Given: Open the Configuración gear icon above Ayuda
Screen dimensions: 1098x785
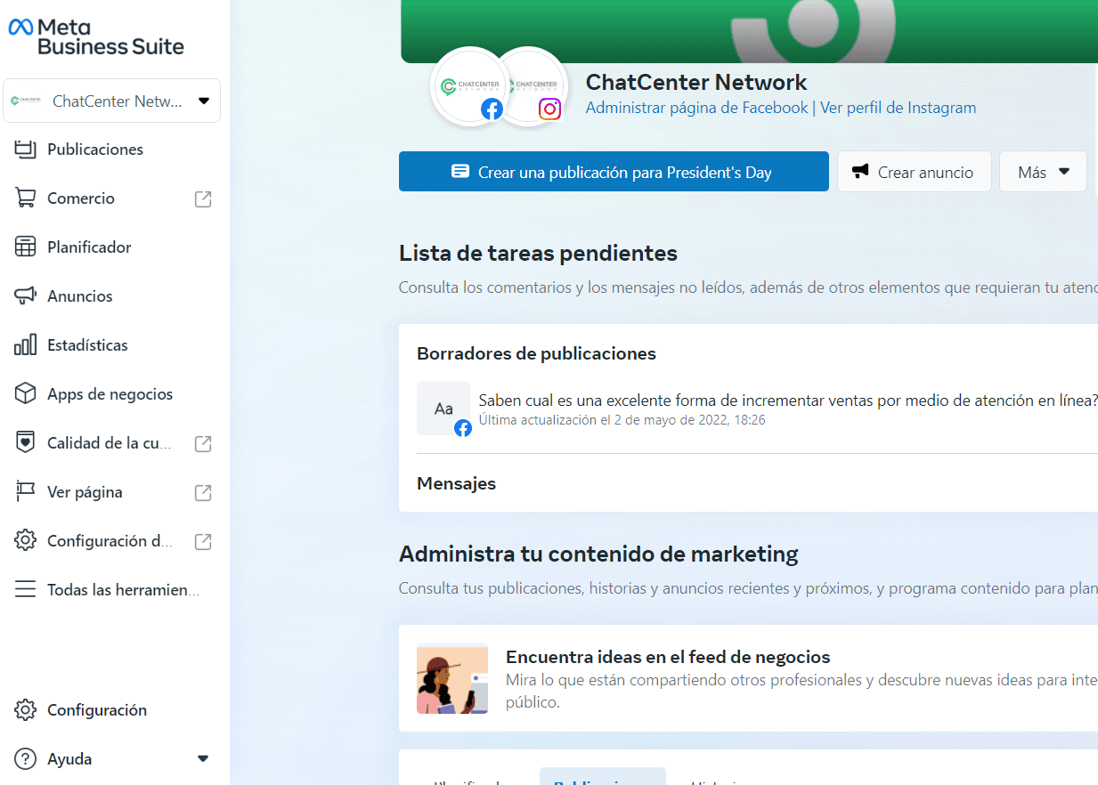Looking at the screenshot, I should (25, 710).
